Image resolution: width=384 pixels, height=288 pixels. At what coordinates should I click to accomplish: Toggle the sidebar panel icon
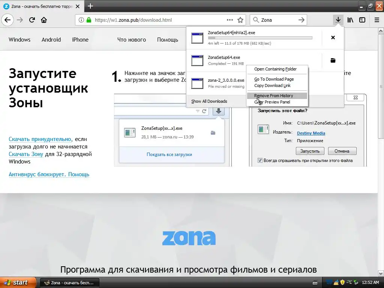(362, 20)
